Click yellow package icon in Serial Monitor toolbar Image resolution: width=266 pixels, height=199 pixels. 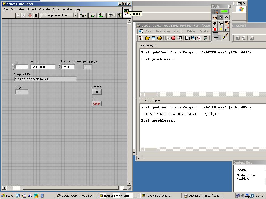coord(159,38)
